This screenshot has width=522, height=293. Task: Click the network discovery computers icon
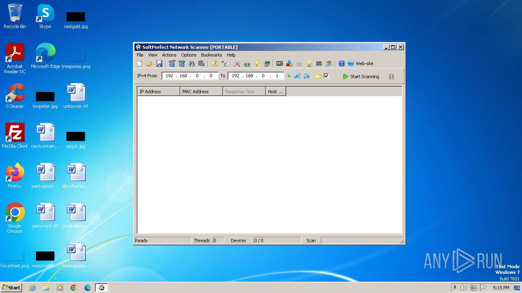coord(247,63)
